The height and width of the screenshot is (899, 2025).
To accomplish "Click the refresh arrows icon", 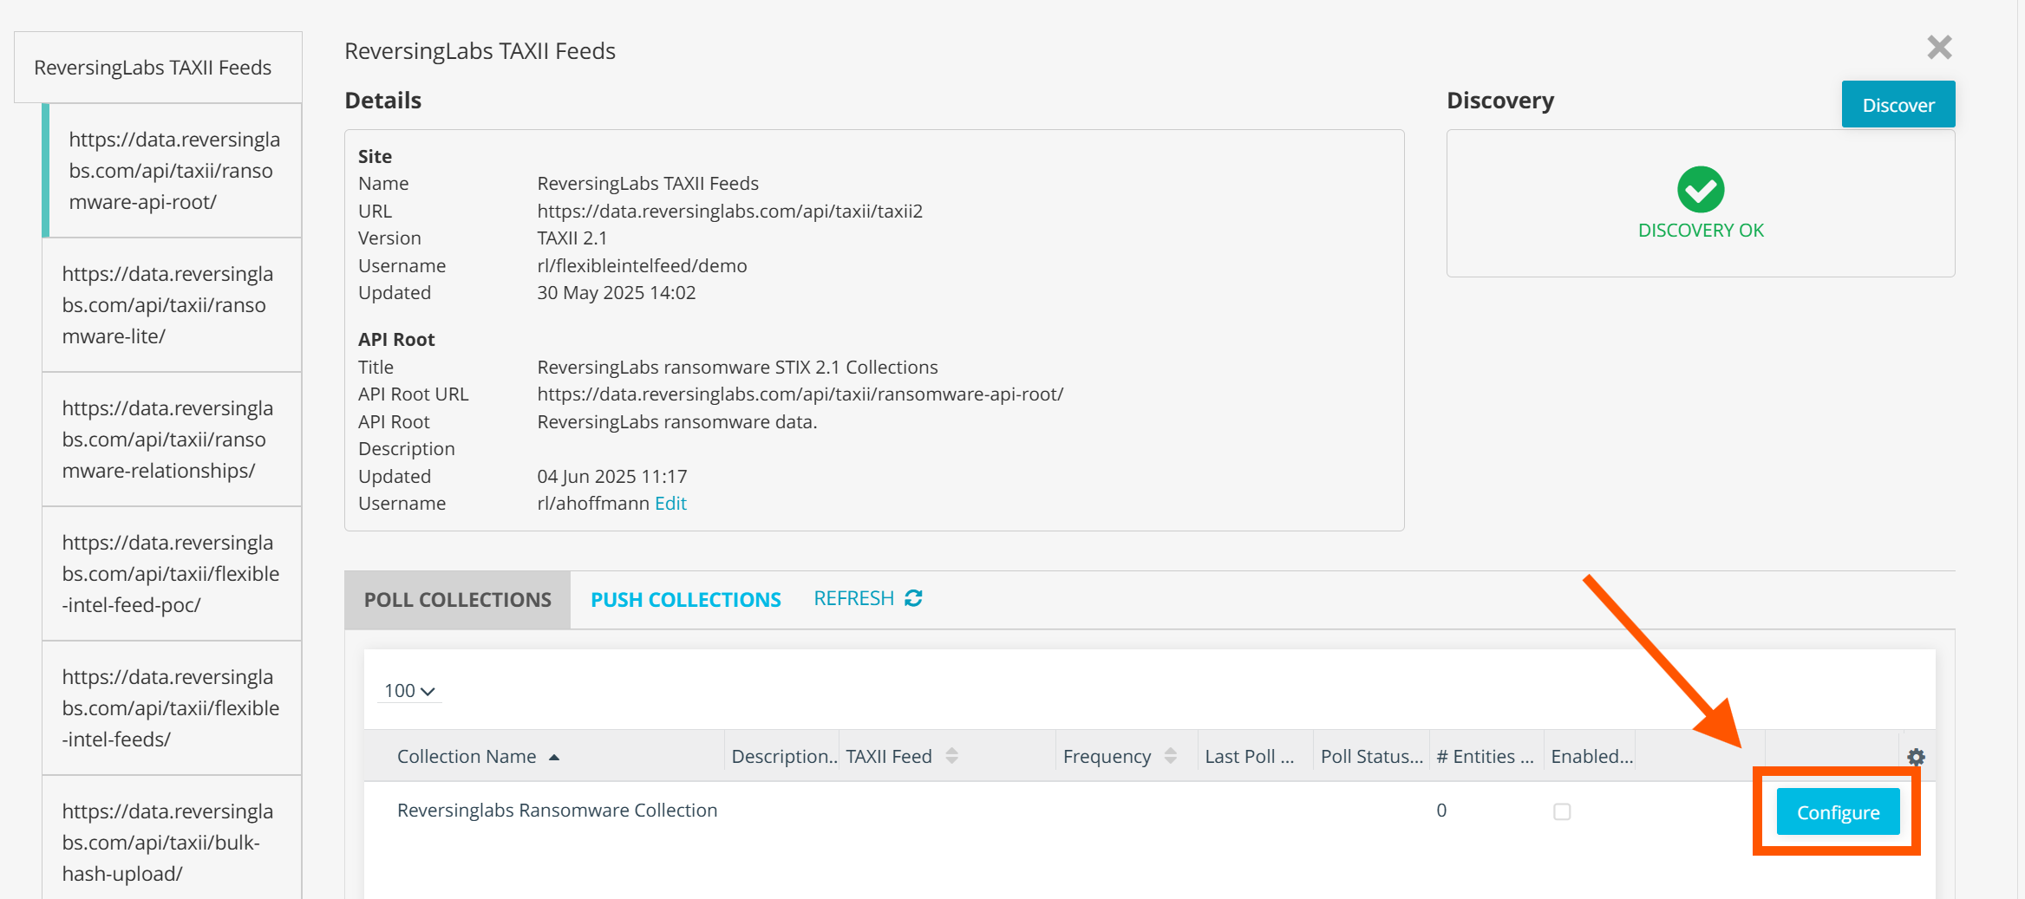I will tap(913, 598).
